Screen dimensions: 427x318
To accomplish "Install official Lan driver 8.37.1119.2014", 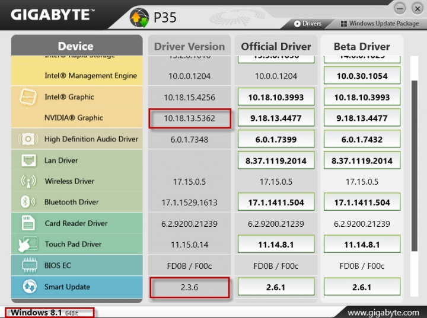I will point(276,160).
